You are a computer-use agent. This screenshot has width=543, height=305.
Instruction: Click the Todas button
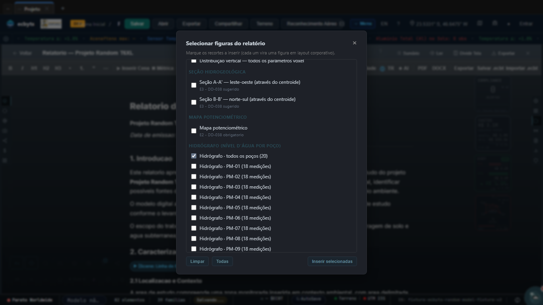coord(222,261)
